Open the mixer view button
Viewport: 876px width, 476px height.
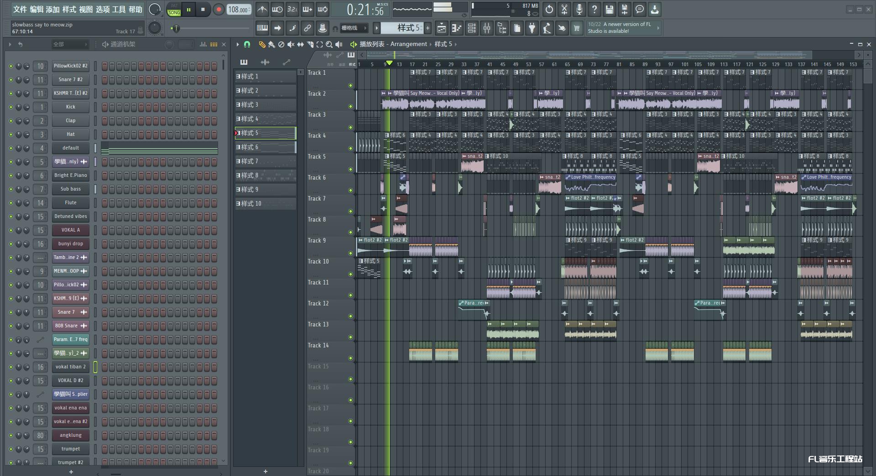[x=487, y=28]
